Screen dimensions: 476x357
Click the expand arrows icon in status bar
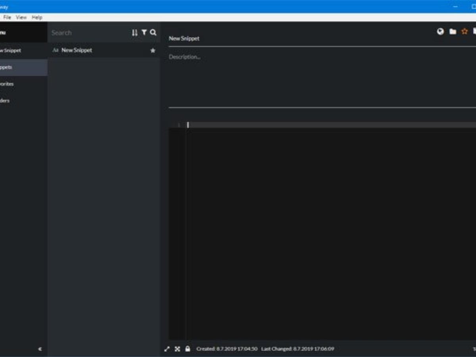[x=167, y=349]
